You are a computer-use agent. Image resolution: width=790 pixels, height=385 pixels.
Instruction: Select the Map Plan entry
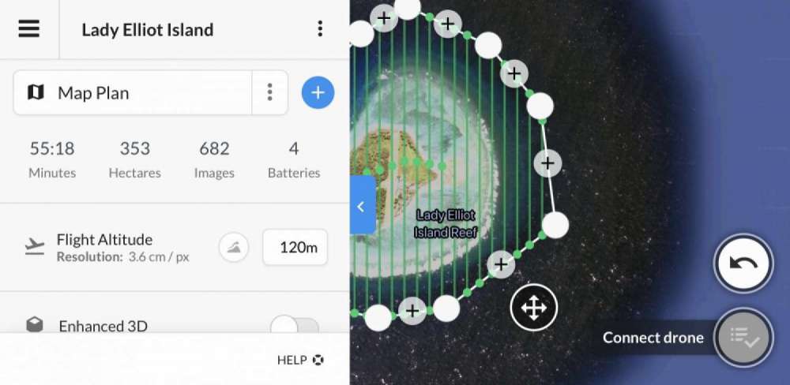[133, 92]
